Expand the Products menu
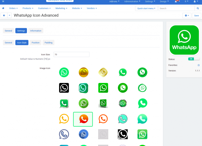 (x=28, y=8)
